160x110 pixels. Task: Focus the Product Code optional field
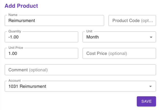point(132,21)
